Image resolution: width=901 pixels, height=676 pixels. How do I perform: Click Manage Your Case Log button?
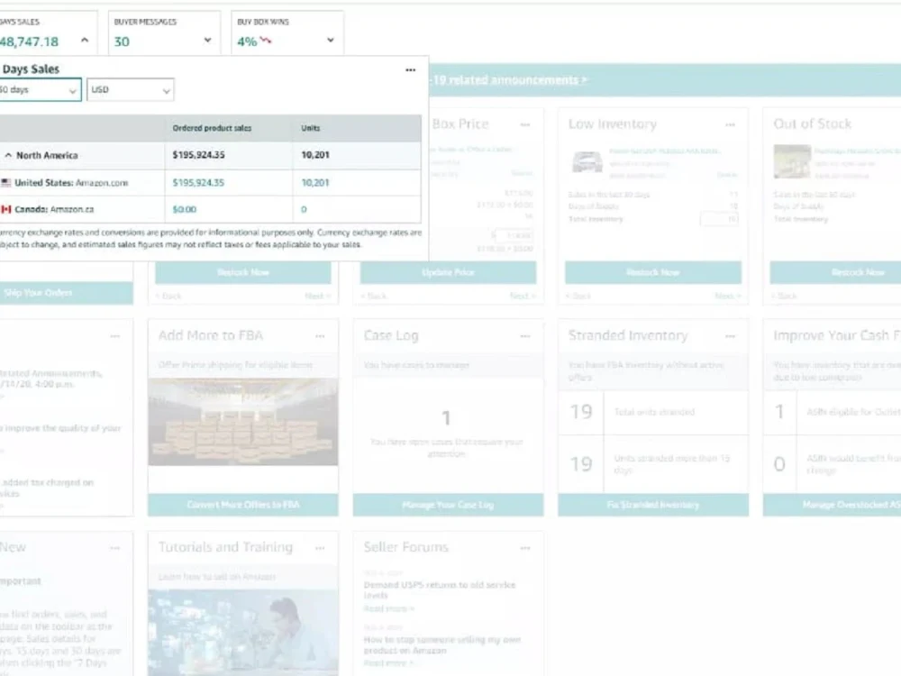coord(448,505)
